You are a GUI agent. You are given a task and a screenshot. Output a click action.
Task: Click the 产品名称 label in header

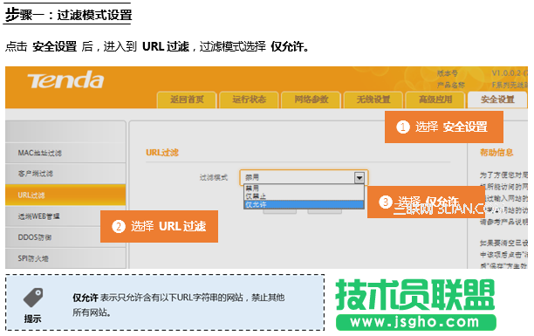[450, 85]
